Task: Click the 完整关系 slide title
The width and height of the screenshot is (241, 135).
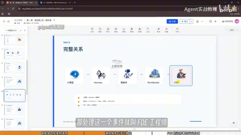Action: coord(73,49)
